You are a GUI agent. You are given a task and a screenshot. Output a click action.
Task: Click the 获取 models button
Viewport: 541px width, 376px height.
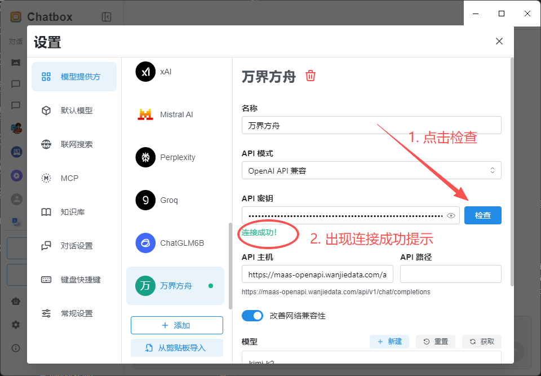click(x=482, y=341)
